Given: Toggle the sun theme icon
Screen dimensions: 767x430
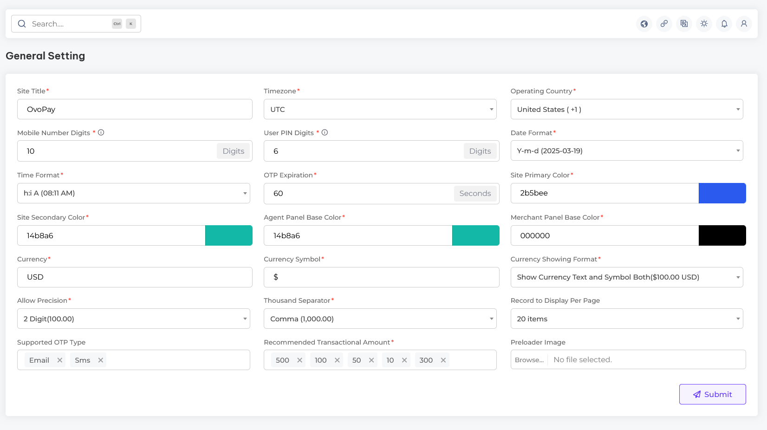Looking at the screenshot, I should [704, 24].
